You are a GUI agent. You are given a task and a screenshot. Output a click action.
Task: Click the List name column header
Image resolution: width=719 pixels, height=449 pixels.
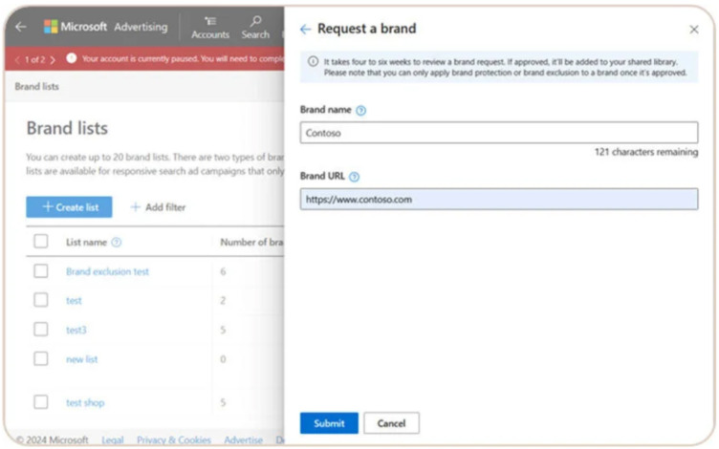pos(86,243)
